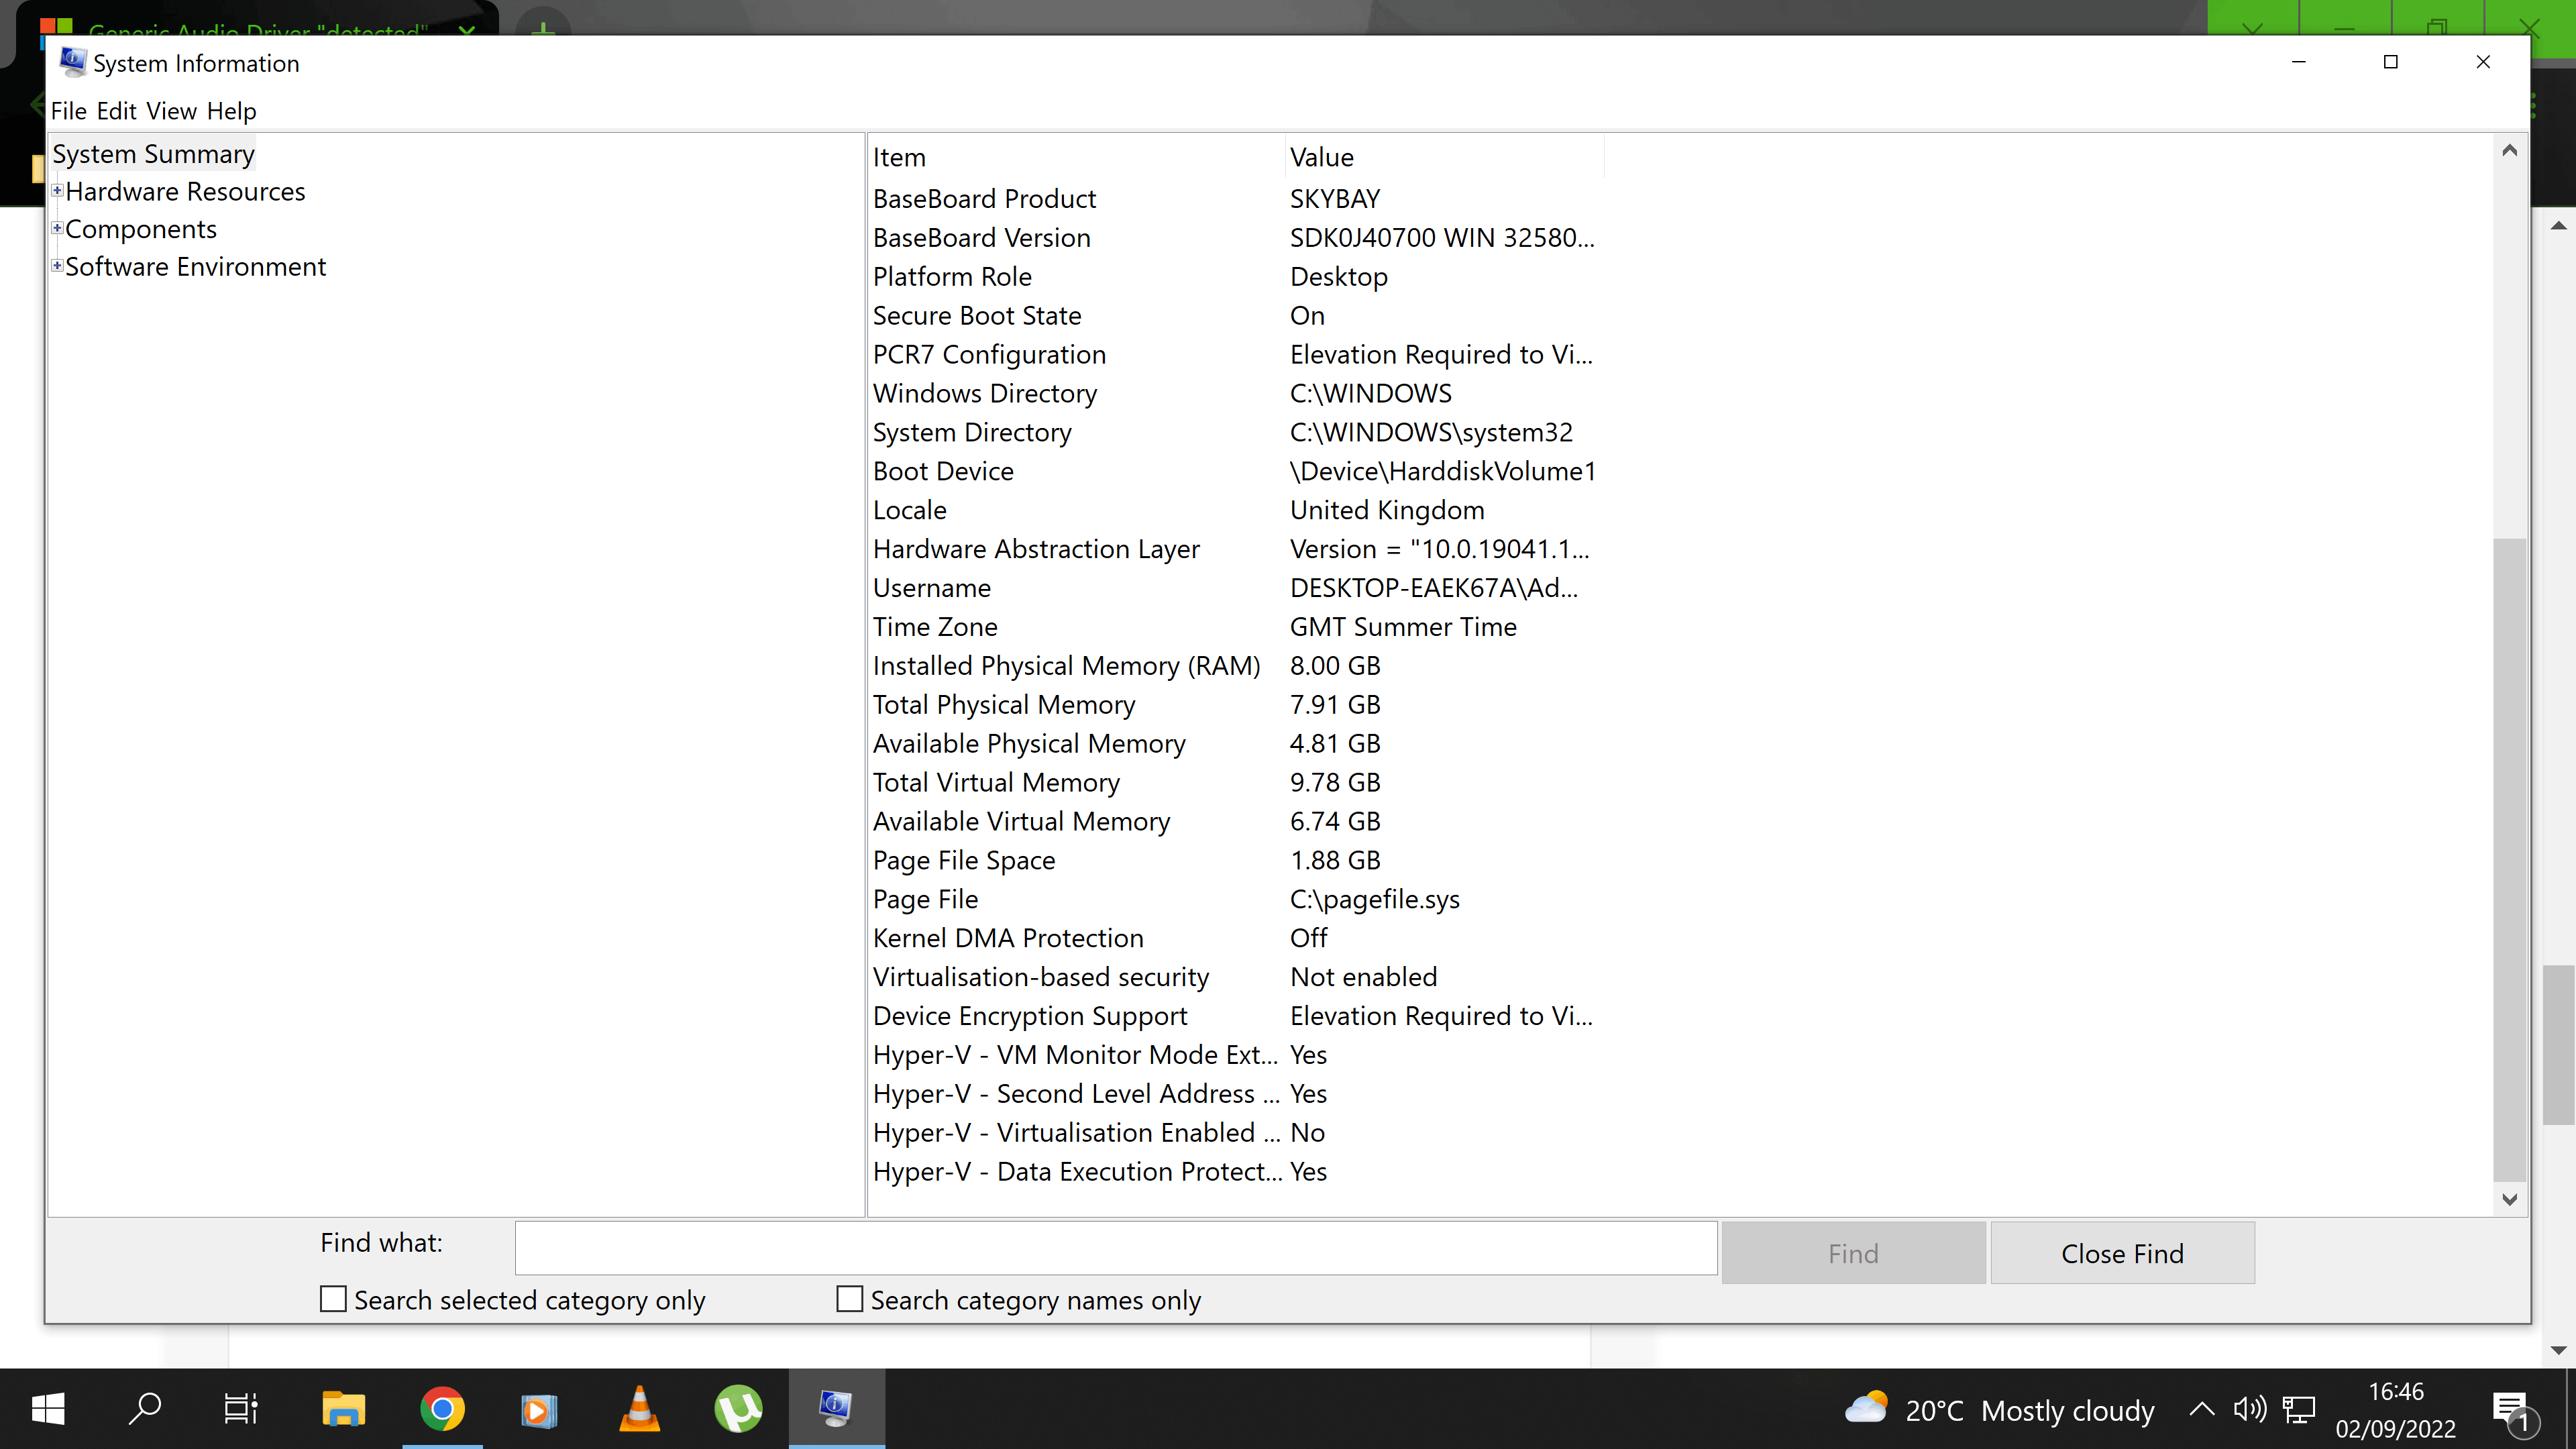Tick Search category names only
The width and height of the screenshot is (2576, 1449).
click(849, 1299)
